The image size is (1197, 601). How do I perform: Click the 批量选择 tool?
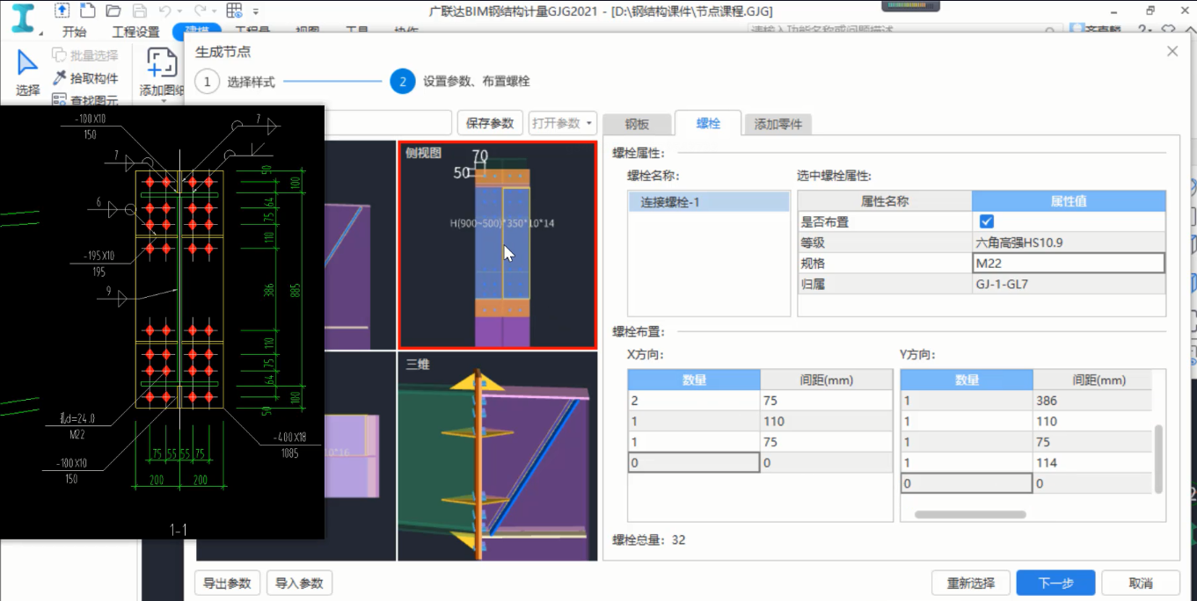[x=84, y=55]
